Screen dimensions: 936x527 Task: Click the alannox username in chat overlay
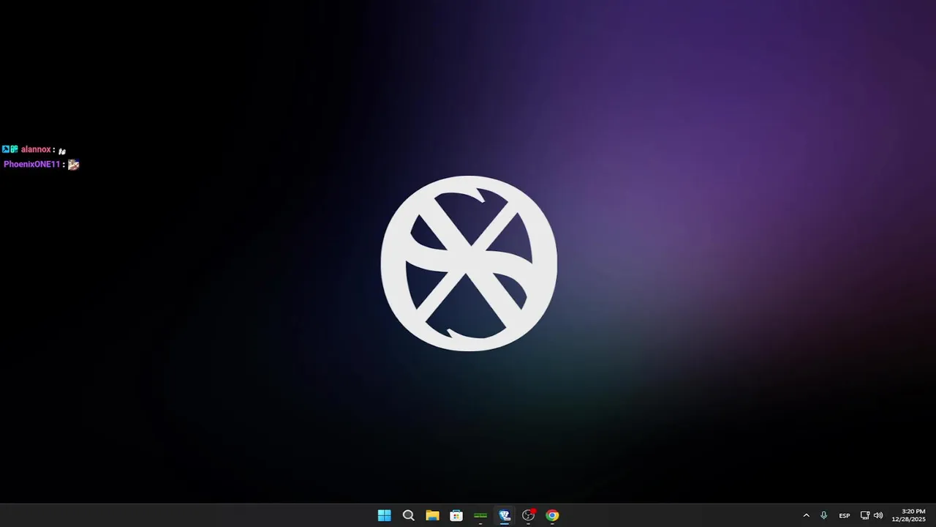tap(36, 149)
